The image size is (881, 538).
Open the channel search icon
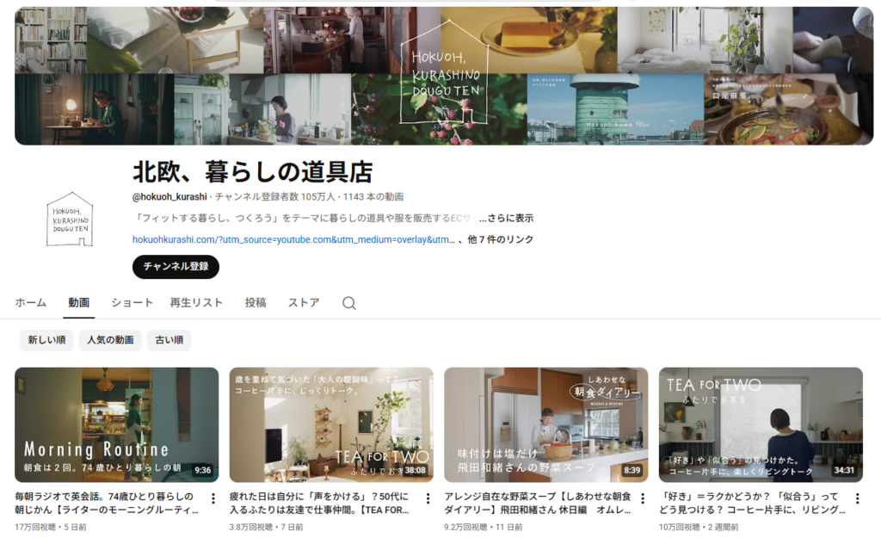pos(348,303)
